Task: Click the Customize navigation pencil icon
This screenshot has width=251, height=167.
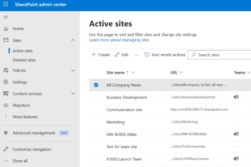Action: 6,149
